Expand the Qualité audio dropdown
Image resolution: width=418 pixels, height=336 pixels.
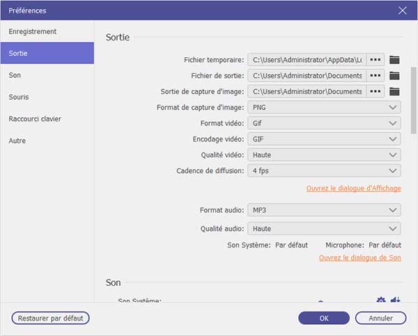324,228
